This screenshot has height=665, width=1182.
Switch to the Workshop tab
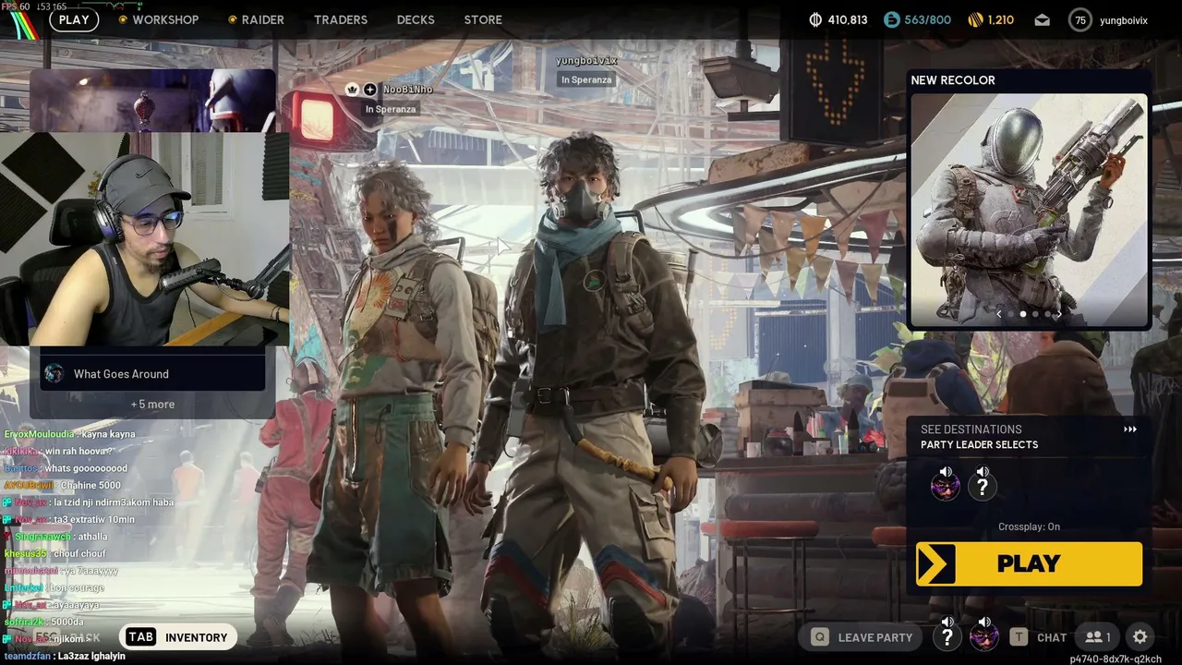point(165,19)
